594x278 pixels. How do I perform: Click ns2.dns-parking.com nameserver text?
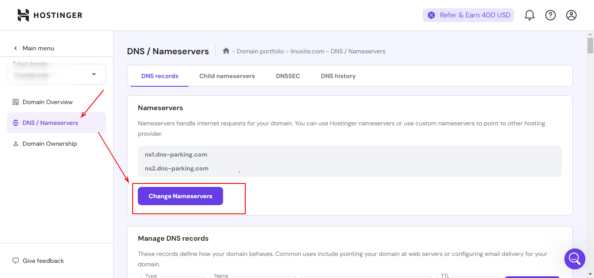point(177,168)
